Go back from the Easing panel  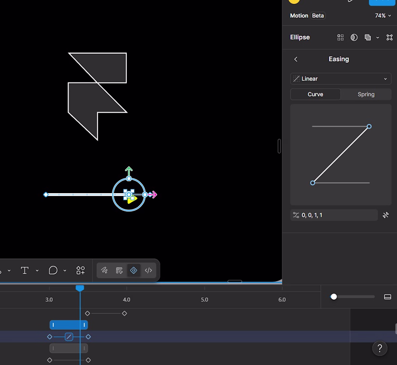[296, 59]
